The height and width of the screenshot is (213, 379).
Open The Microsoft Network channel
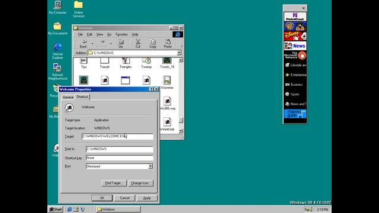click(x=295, y=55)
